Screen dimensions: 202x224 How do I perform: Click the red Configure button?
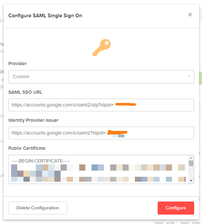pyautogui.click(x=176, y=208)
